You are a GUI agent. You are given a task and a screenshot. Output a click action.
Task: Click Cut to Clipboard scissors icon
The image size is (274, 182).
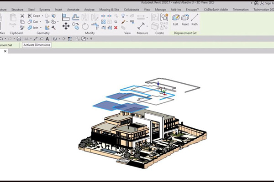pyautogui.click(x=22, y=16)
